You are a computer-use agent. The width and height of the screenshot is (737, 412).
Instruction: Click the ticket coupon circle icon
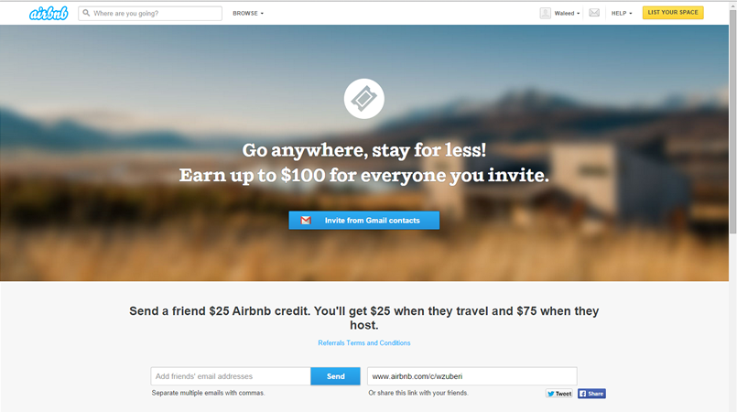[x=363, y=99]
